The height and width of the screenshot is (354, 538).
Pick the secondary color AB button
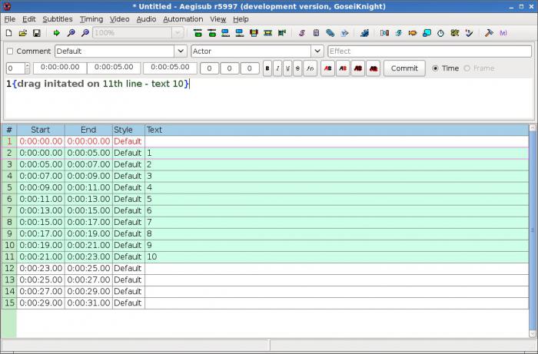pyautogui.click(x=343, y=68)
